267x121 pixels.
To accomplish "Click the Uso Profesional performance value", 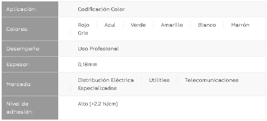I will coord(98,49).
